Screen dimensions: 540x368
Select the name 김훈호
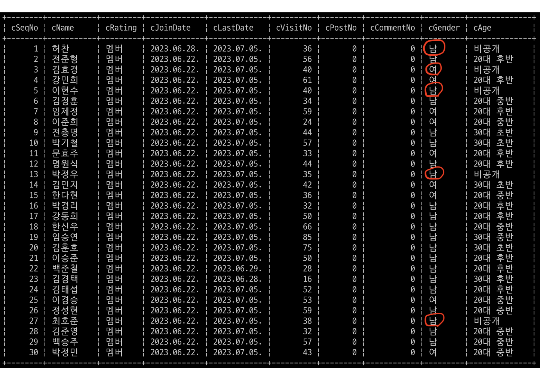pyautogui.click(x=65, y=248)
